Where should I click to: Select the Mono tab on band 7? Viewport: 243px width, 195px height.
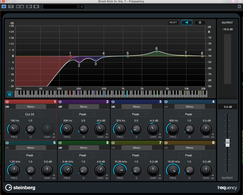136,148
